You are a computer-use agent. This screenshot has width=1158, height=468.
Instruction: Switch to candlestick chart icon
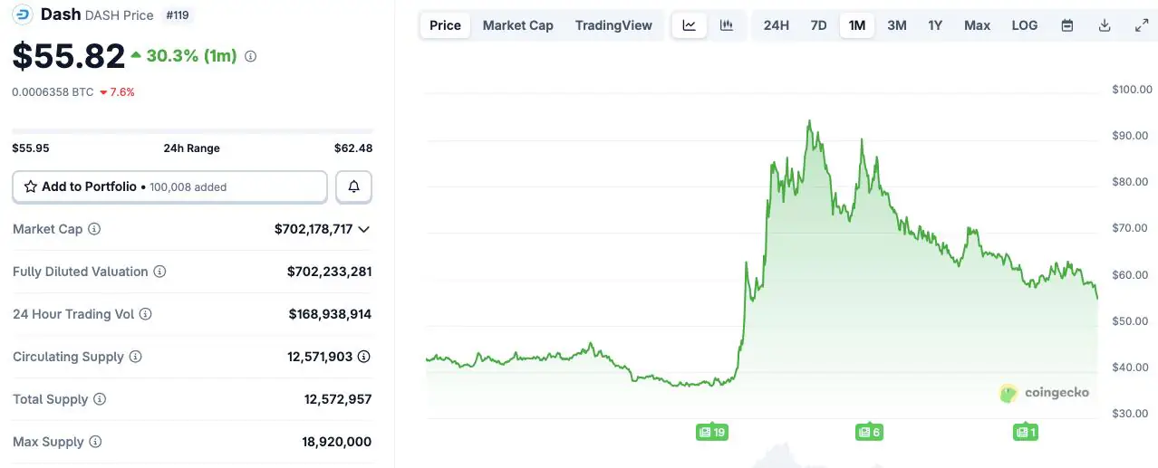point(727,25)
